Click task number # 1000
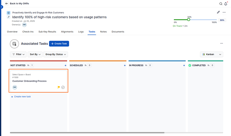Image resolution: width=231 pixels, height=136 pixels. pyautogui.click(x=15, y=77)
